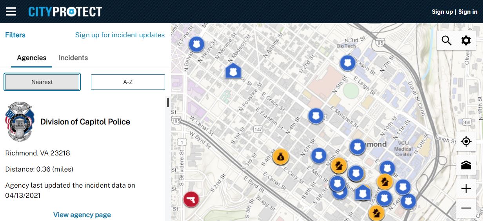Click the Division of Capitol Police heading
483x221 pixels.
coord(85,122)
